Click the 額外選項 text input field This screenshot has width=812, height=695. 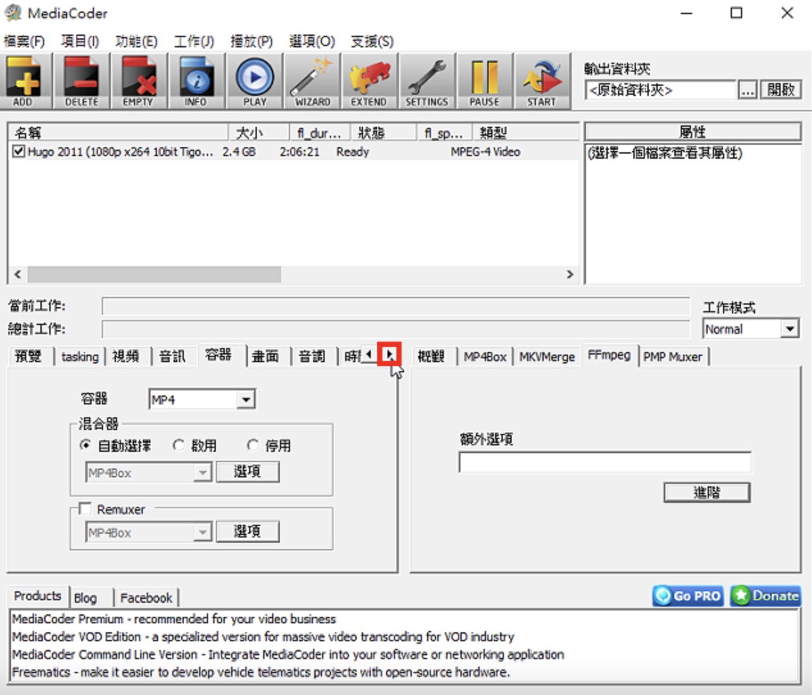pos(605,462)
